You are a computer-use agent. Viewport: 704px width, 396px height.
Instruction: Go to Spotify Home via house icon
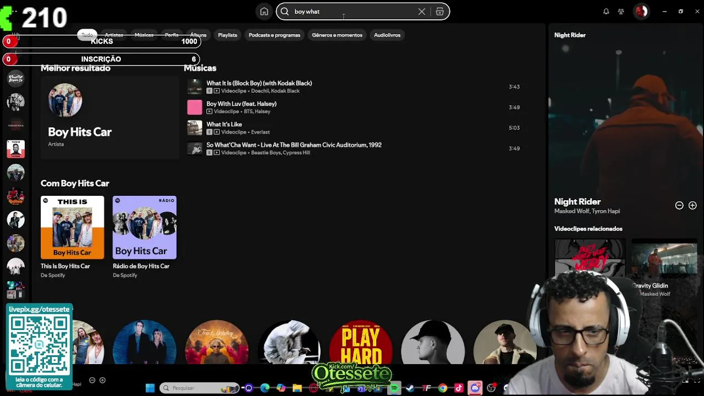tap(264, 12)
